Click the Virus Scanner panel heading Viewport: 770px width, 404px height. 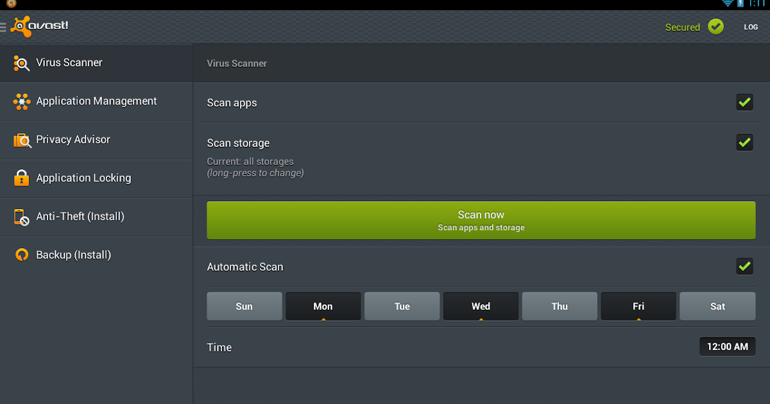coord(237,63)
